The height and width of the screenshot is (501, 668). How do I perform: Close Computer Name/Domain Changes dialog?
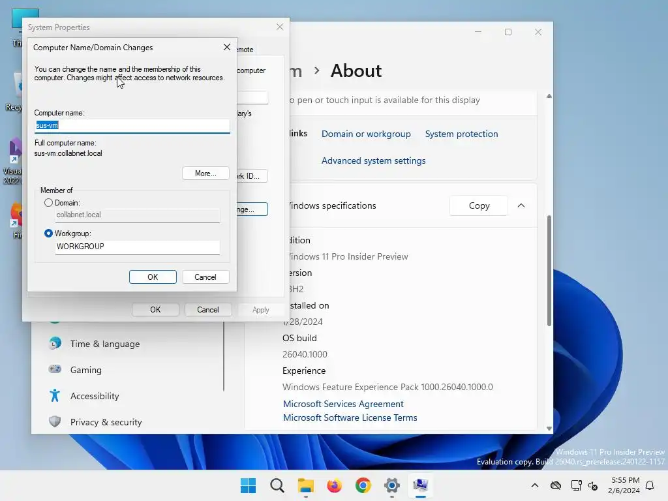pyautogui.click(x=227, y=47)
